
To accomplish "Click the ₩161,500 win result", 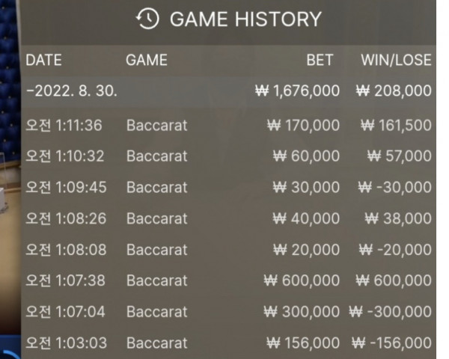I will [396, 125].
